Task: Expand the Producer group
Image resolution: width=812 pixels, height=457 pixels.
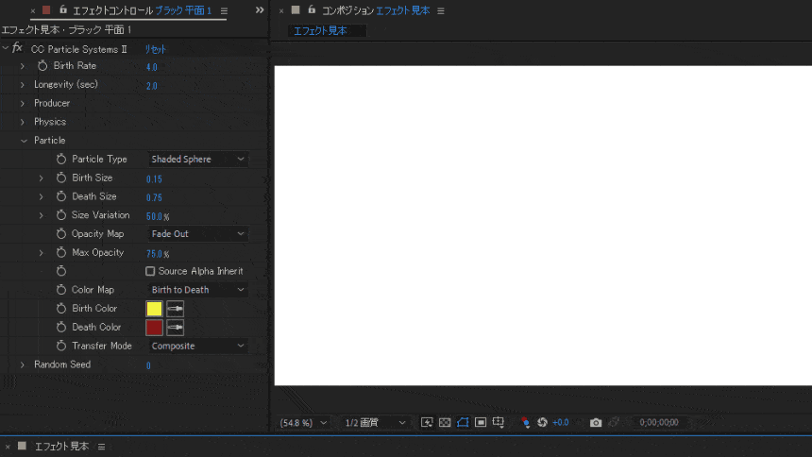Action: (x=23, y=104)
